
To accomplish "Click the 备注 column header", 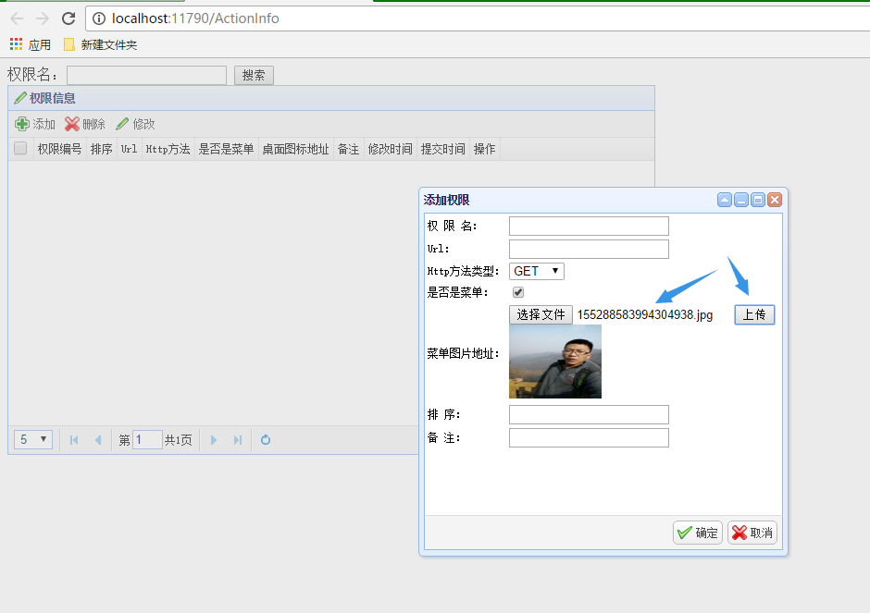I will pos(348,149).
